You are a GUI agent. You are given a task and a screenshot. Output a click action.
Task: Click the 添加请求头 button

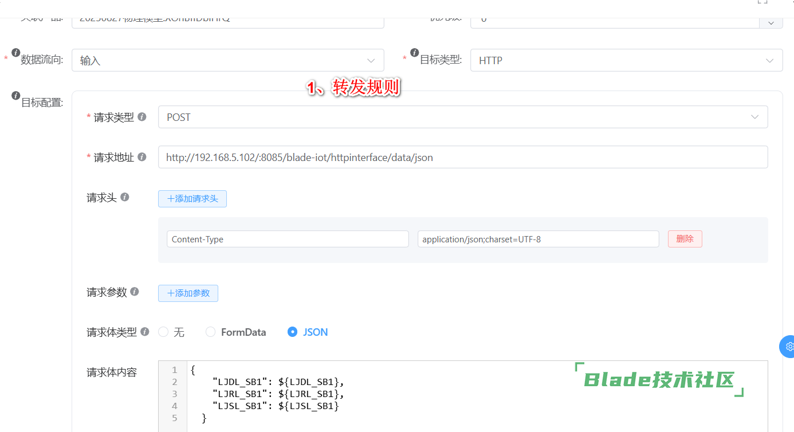click(x=192, y=199)
